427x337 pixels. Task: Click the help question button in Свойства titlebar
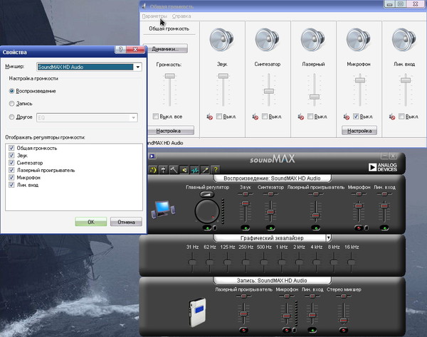pyautogui.click(x=121, y=49)
